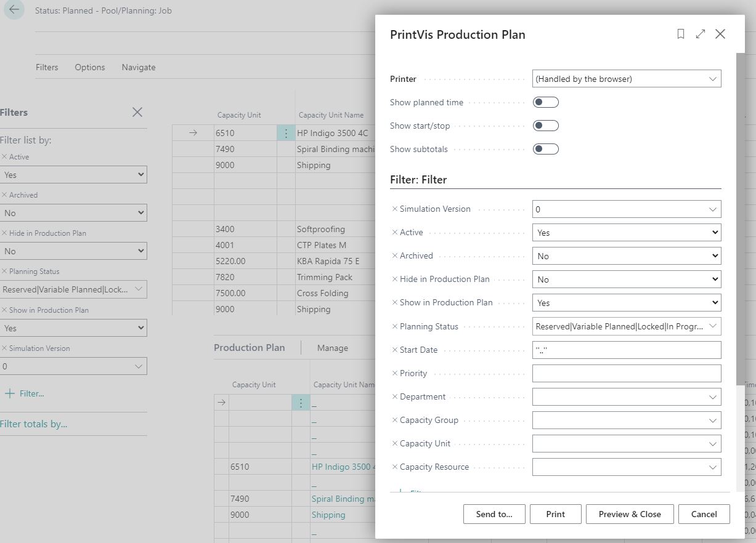Click the dialog vertical scrollbar
756x543 pixels.
740,215
